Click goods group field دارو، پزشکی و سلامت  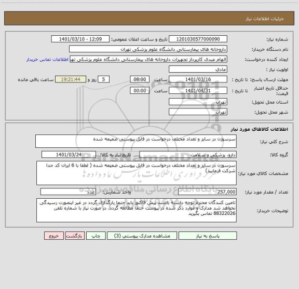coord(188,155)
